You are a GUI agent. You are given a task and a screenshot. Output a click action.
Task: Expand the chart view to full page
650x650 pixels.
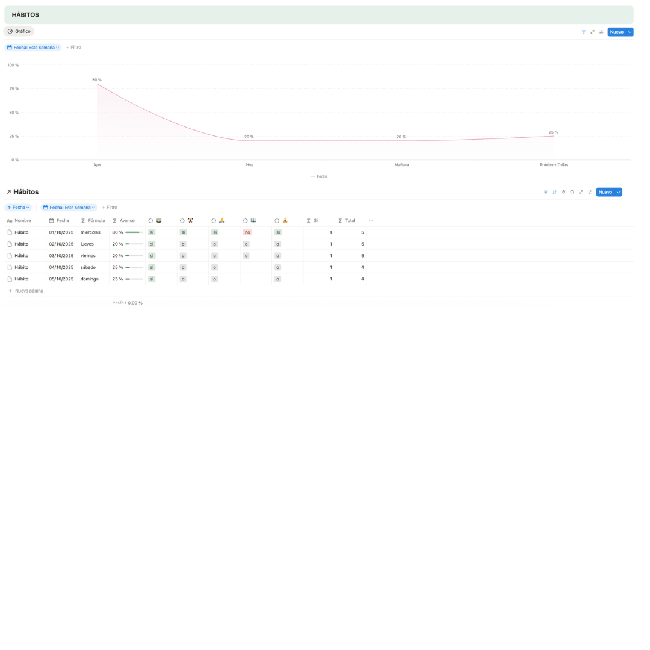click(x=592, y=32)
